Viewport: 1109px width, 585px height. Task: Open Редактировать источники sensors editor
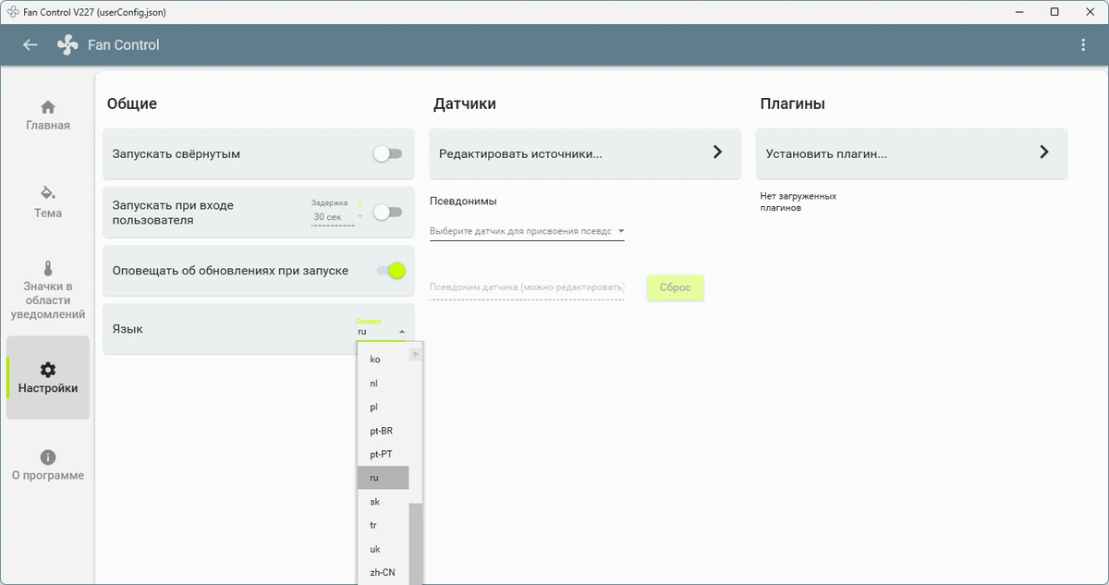click(x=585, y=153)
